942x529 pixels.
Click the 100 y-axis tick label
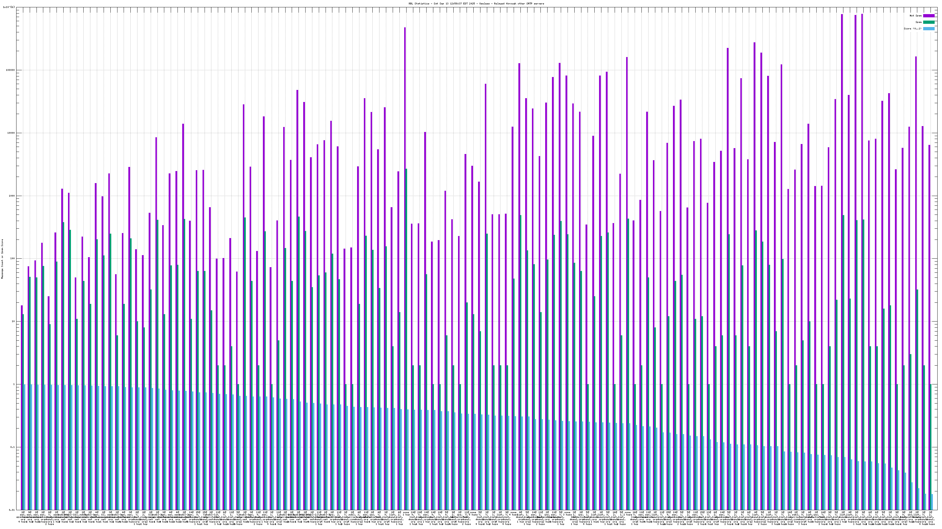tap(13, 259)
